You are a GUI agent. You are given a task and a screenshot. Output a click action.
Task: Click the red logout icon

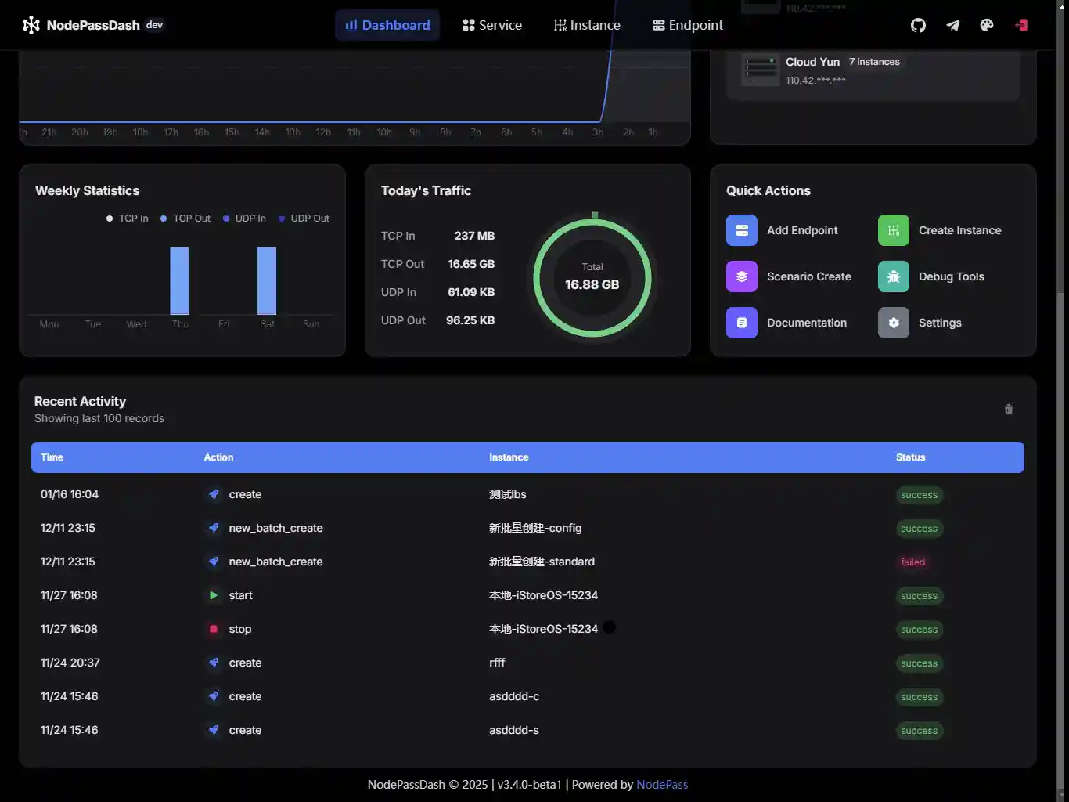[1021, 25]
